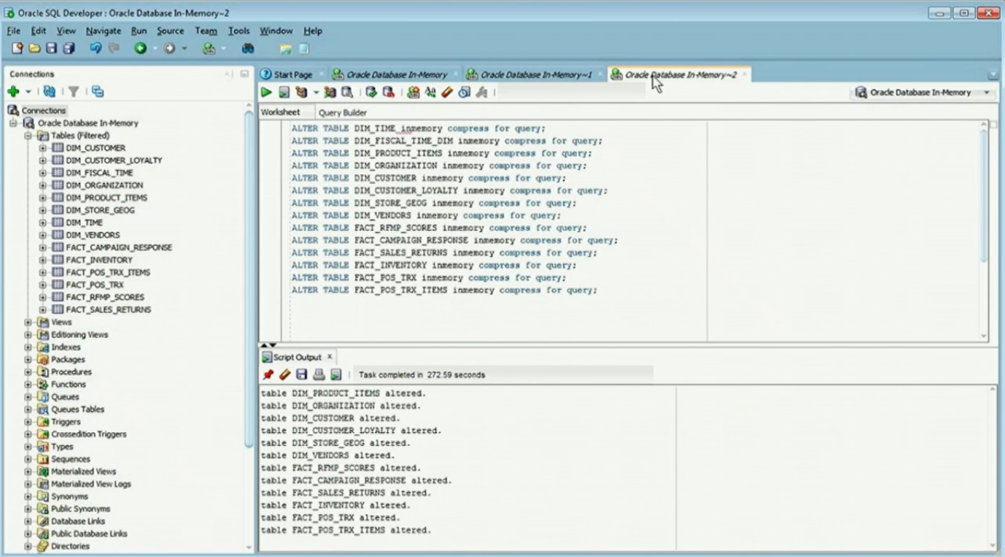
Task: Click the eraser Clear icon in Script Output
Action: coord(285,375)
